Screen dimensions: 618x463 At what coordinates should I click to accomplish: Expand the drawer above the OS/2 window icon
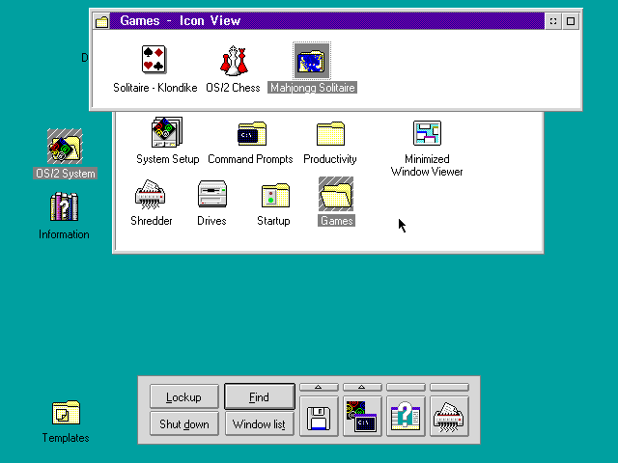coord(362,388)
